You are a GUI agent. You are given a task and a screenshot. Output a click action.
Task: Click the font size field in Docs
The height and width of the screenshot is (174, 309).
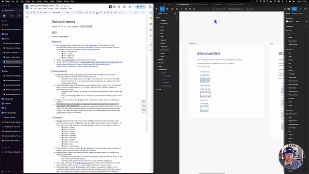pyautogui.click(x=80, y=13)
